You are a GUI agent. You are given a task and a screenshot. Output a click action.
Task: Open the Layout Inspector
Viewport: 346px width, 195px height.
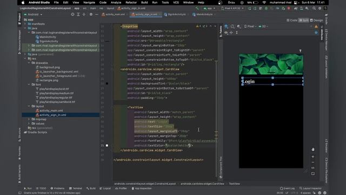point(310,188)
